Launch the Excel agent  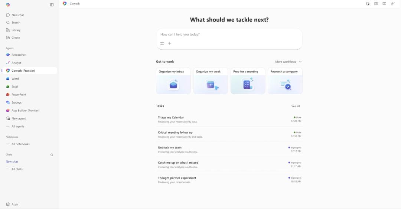pos(15,86)
